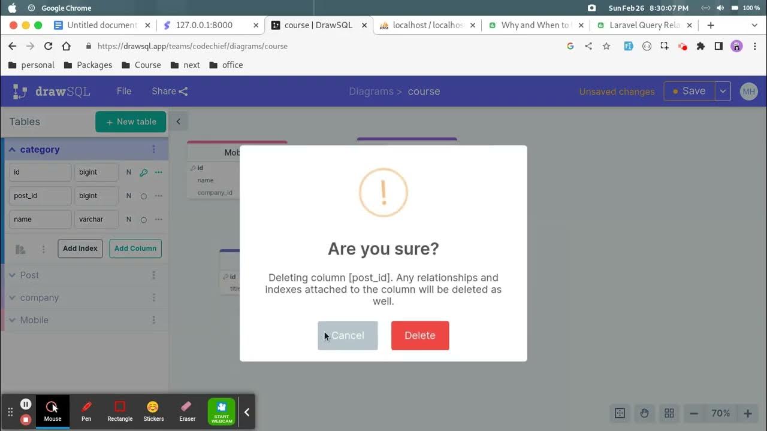Screen dimensions: 767x431
Task: Open options dots for post_id column
Action: 158,196
